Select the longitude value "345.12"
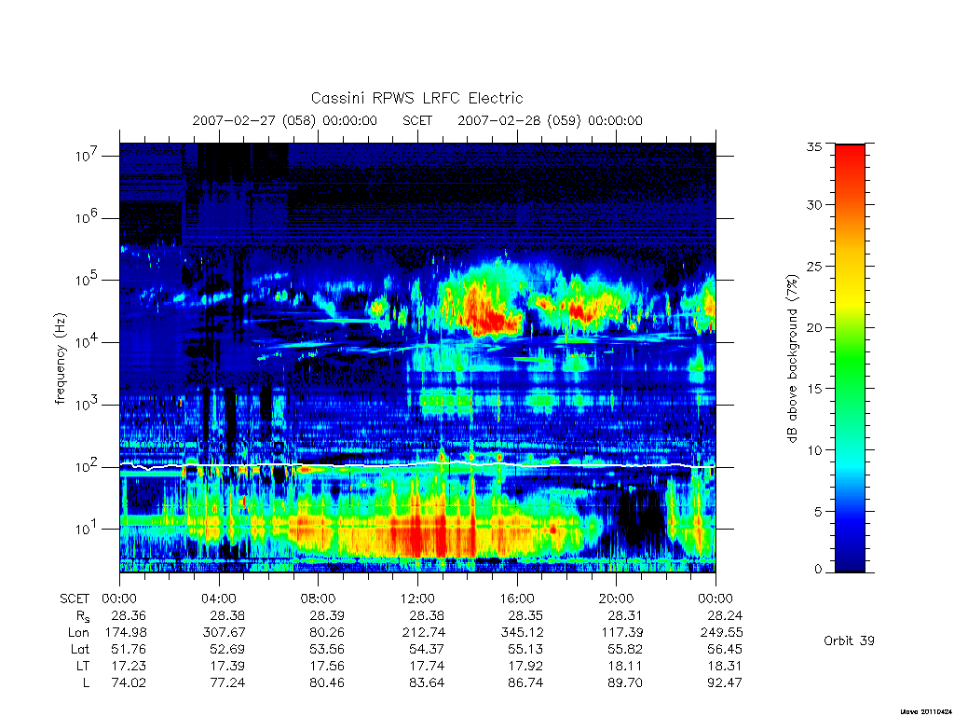Image resolution: width=954 pixels, height=716 pixels. click(x=522, y=633)
